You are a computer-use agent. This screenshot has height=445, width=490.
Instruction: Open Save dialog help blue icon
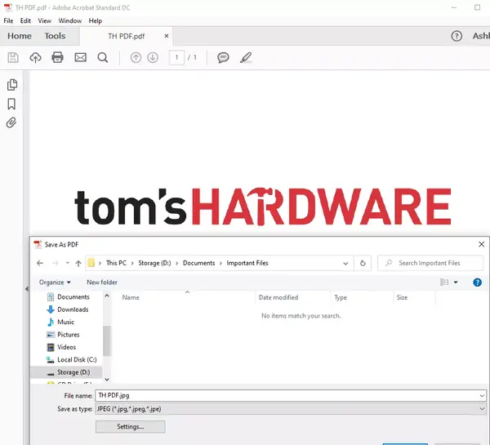click(x=477, y=283)
